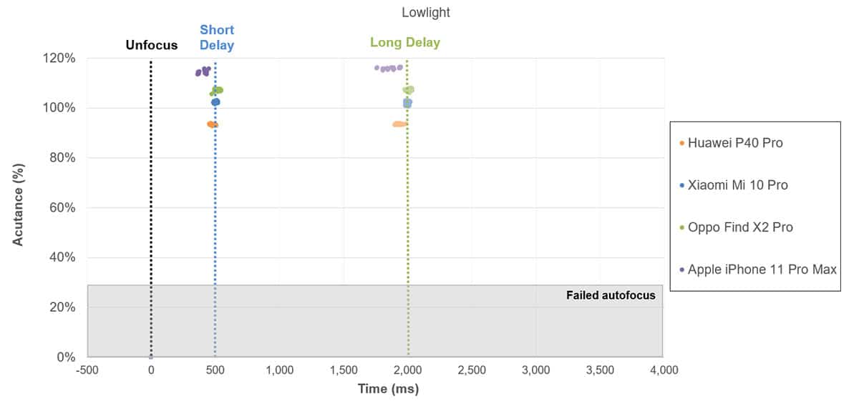This screenshot has height=401, width=859.
Task: Click the Time (ms) x-axis title
Action: pos(388,389)
